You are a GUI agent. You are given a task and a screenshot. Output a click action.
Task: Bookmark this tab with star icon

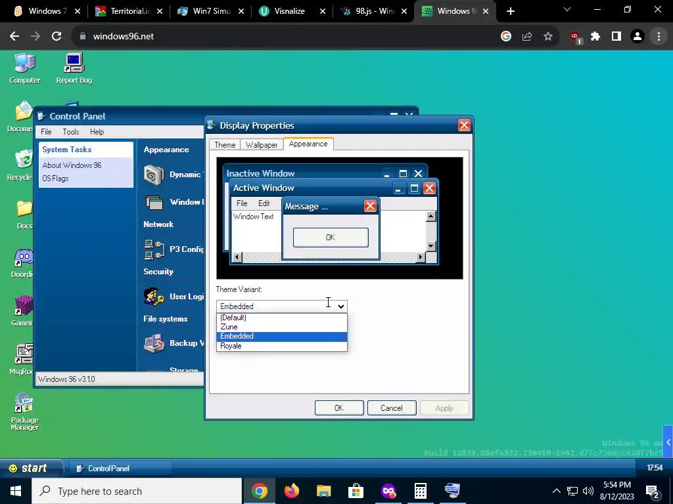tap(548, 37)
